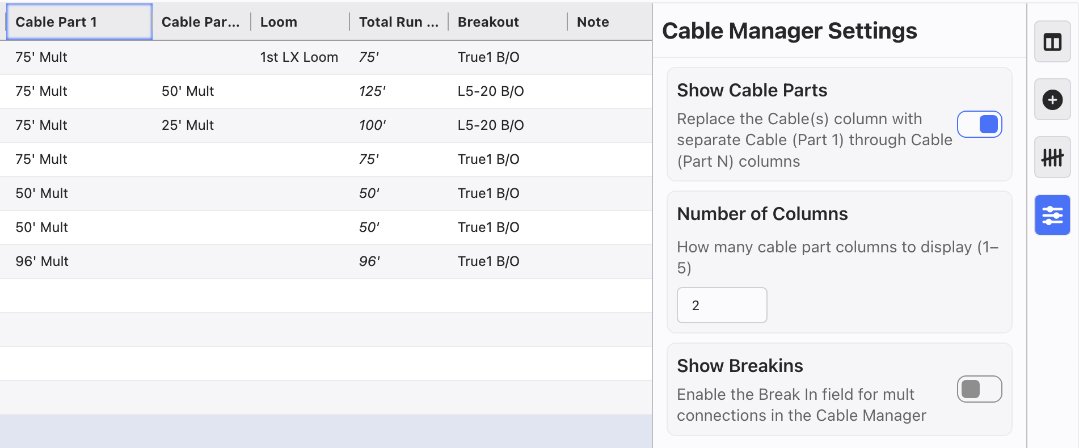1079x448 pixels.
Task: Disable the Show Cable Parts toggle
Action: (979, 124)
